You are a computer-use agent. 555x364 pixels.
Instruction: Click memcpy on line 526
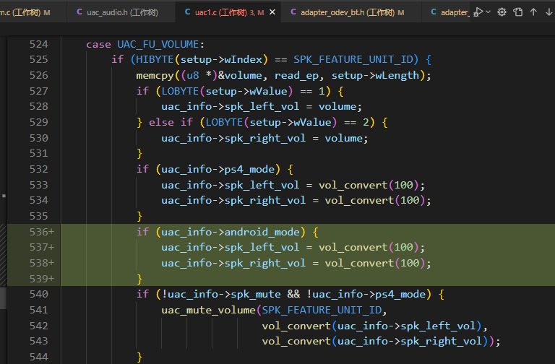pyautogui.click(x=155, y=75)
